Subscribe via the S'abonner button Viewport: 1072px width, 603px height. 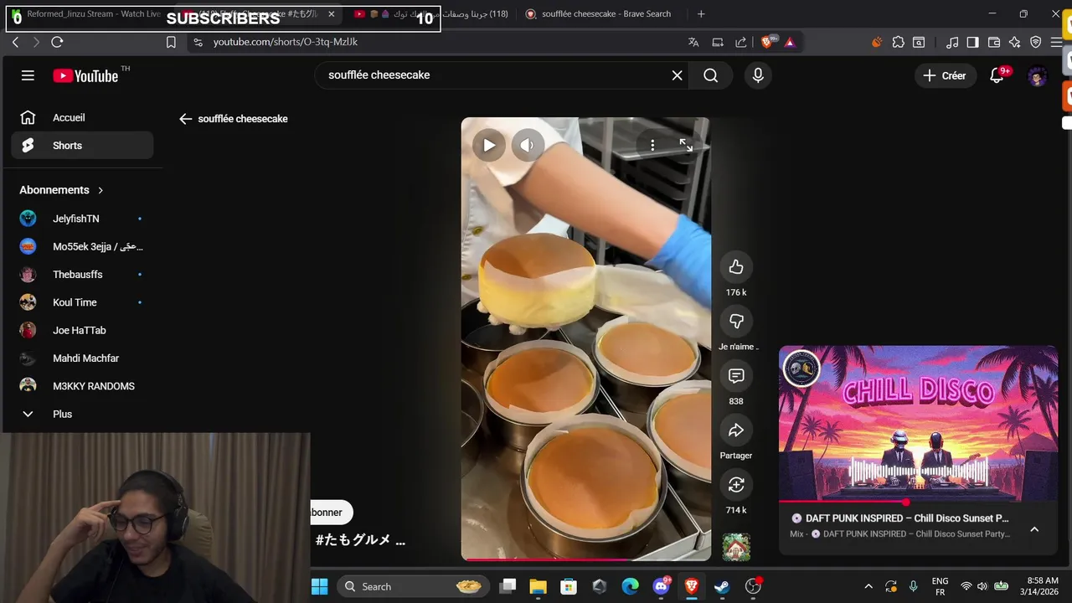click(330, 513)
